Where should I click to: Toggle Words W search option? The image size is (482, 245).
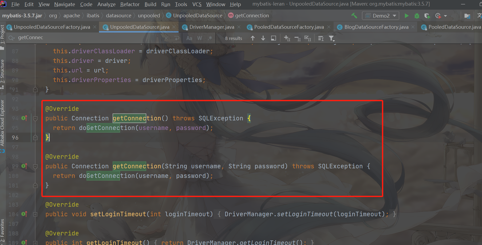click(200, 38)
